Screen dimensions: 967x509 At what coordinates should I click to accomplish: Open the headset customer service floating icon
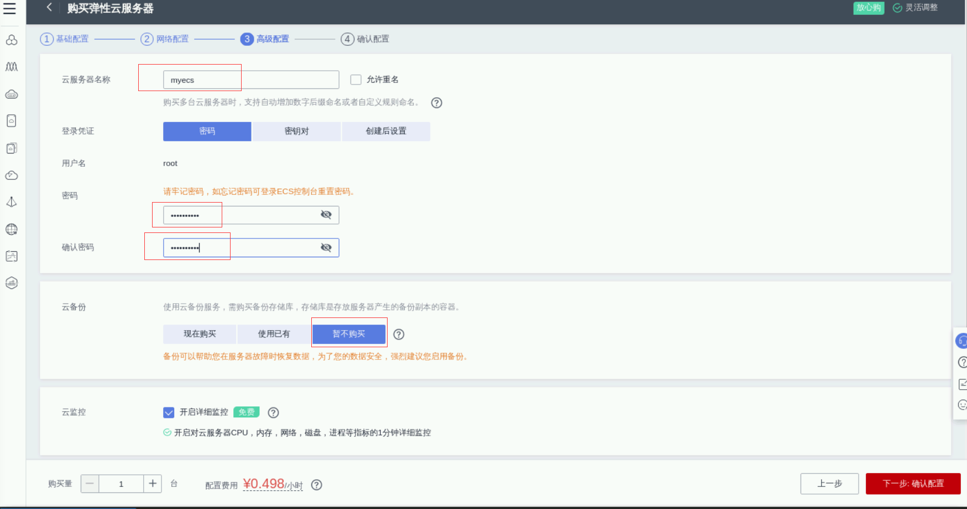click(x=962, y=341)
